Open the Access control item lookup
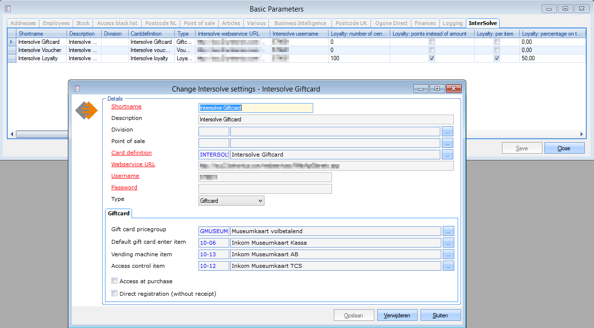The width and height of the screenshot is (594, 328). (x=448, y=266)
